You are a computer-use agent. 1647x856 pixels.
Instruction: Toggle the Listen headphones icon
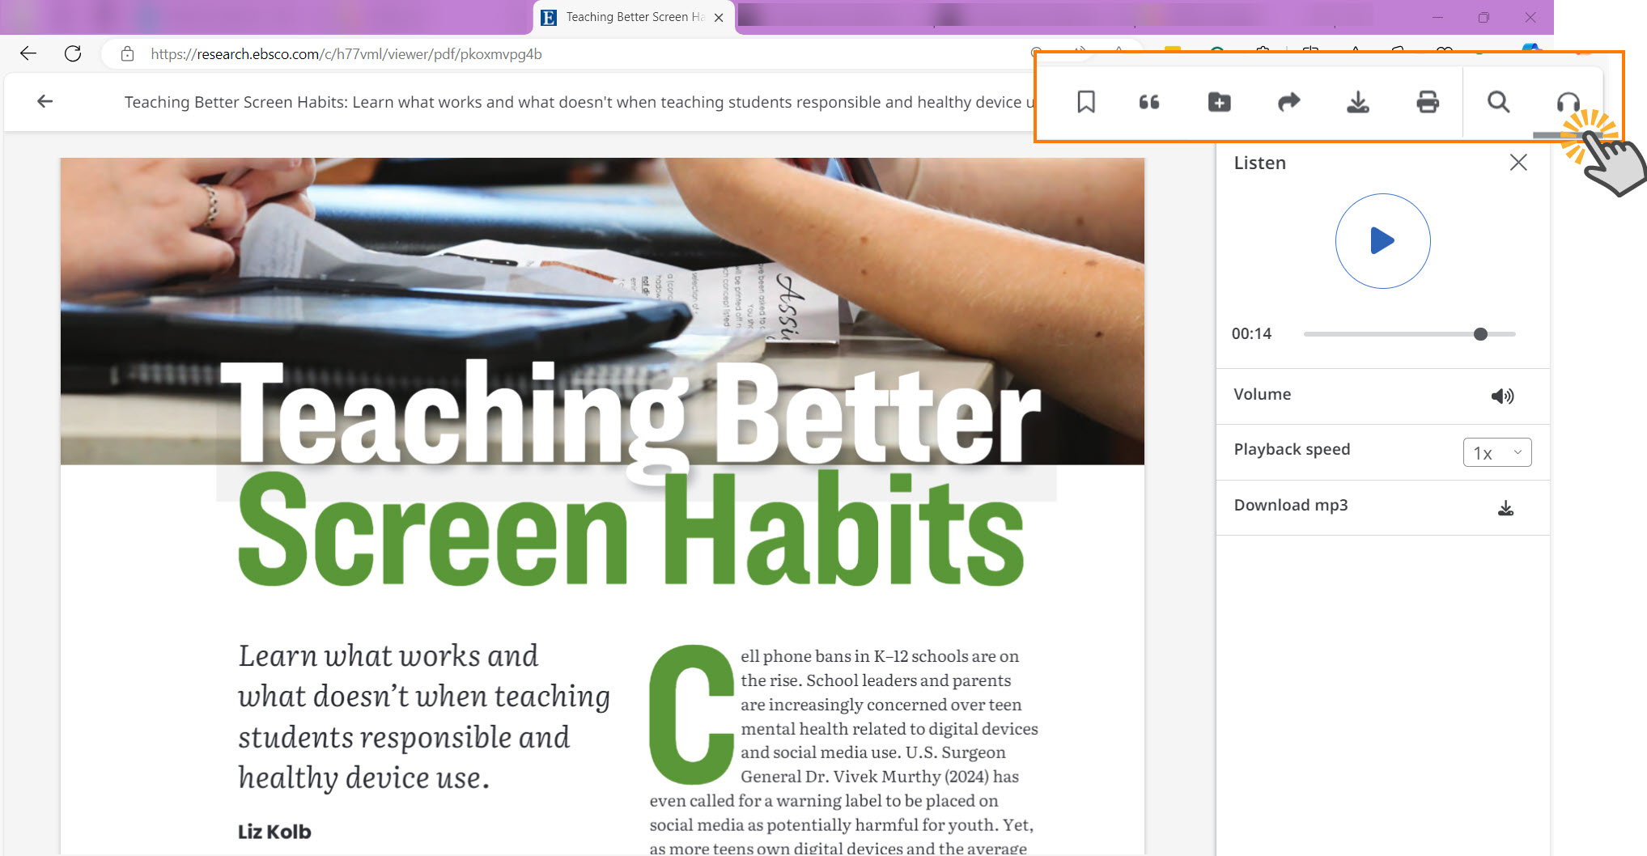pos(1568,103)
